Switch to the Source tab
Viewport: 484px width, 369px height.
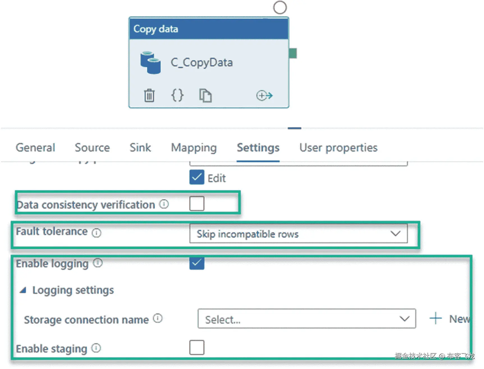(92, 148)
